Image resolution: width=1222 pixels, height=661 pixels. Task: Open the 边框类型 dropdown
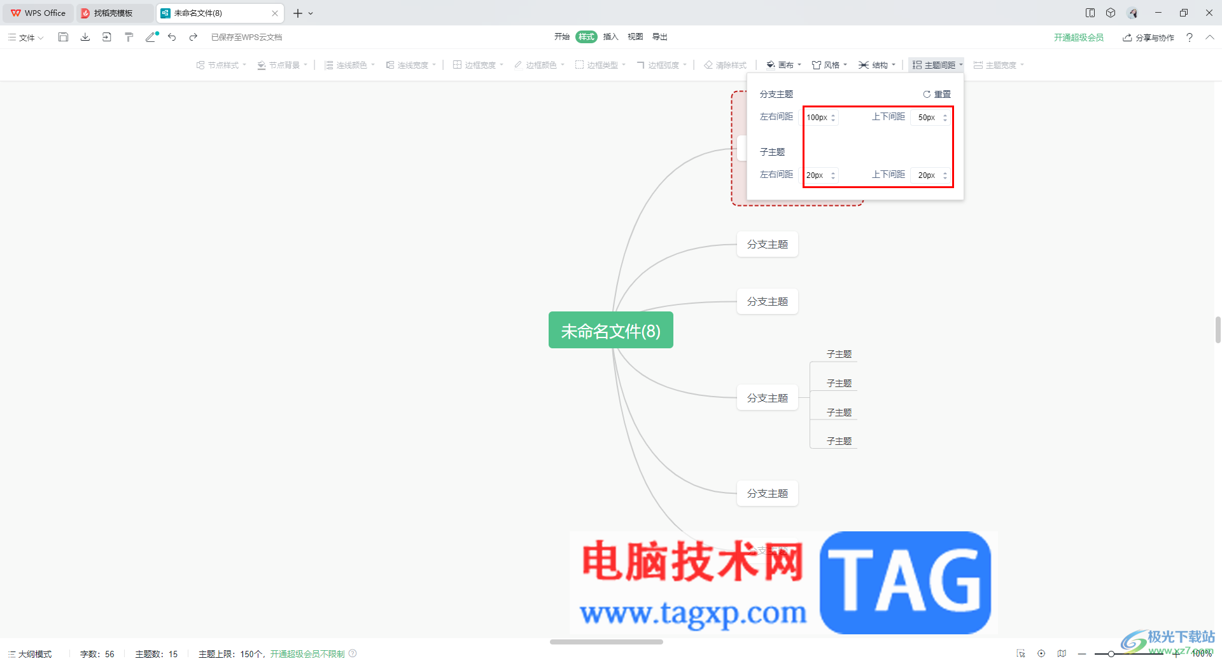click(x=600, y=65)
